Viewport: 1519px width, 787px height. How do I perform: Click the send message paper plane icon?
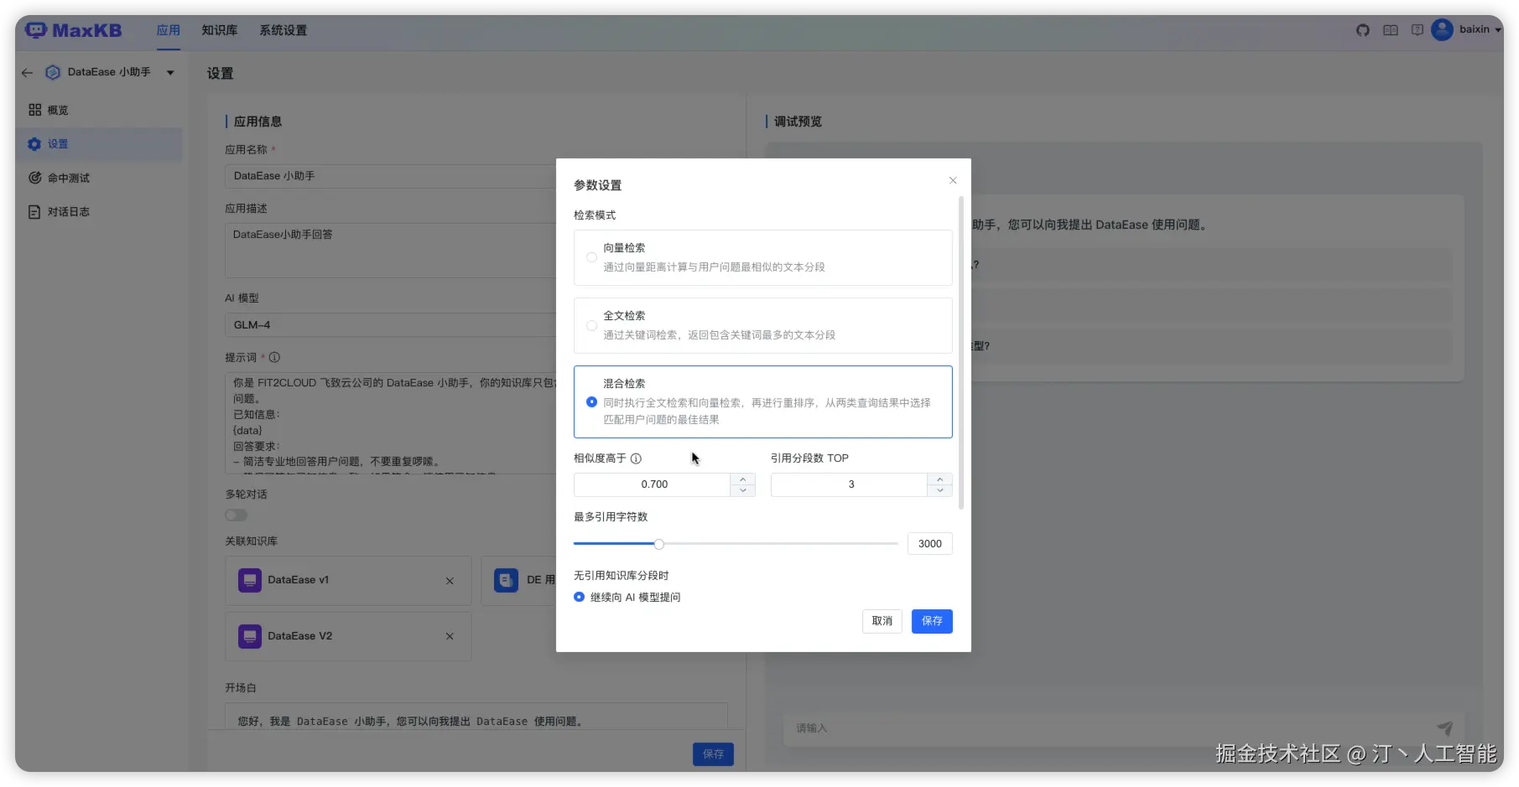[x=1444, y=728]
